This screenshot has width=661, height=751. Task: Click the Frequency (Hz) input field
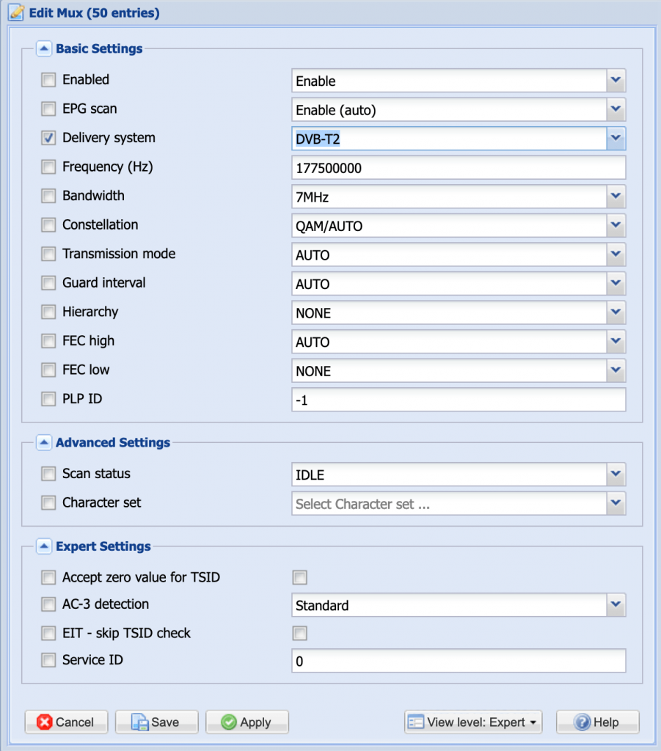[x=458, y=168]
